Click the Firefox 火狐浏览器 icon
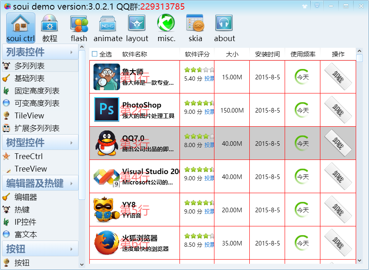 click(107, 243)
